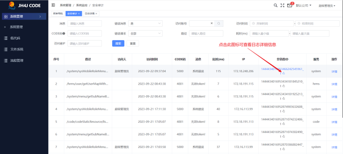
Task: Open the 超级管理员 user dropdown
Action: point(327,6)
